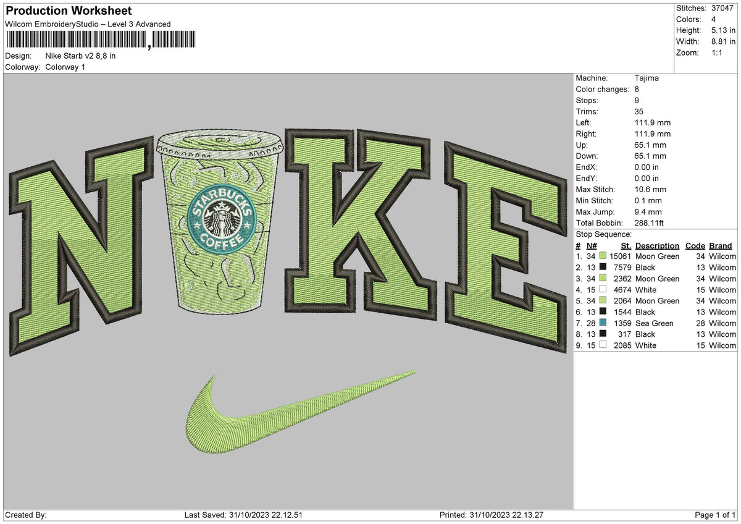
Task: Click the 'St.' column header
Action: pos(626,245)
